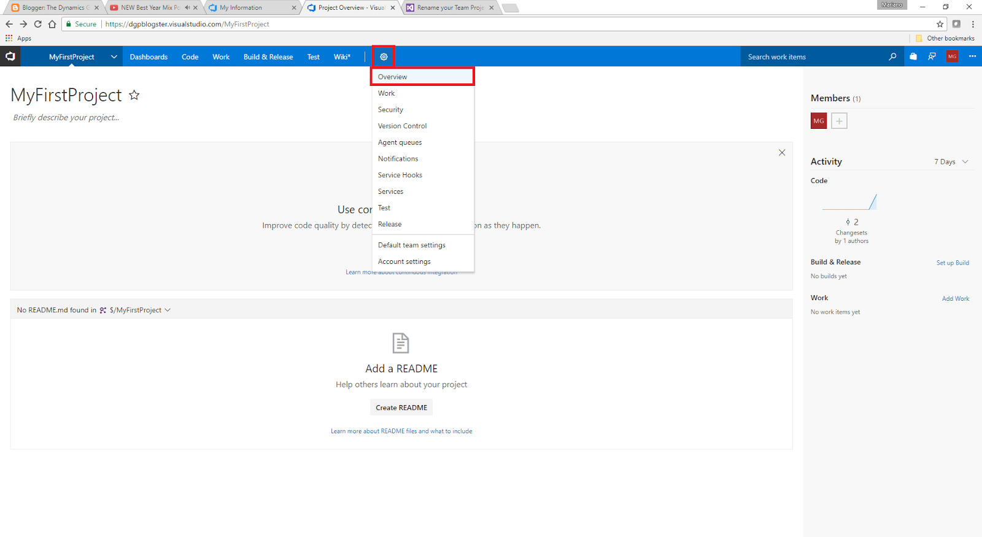Bookmark this page with the star
982x537 pixels.
[x=940, y=24]
